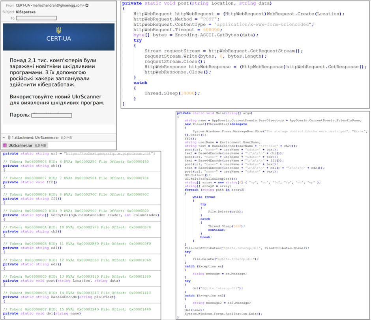Click the "del(name);" call in Main
371x320 pixels.
(194, 310)
